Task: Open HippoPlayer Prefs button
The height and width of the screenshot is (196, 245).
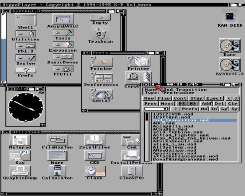Action: 190,109
